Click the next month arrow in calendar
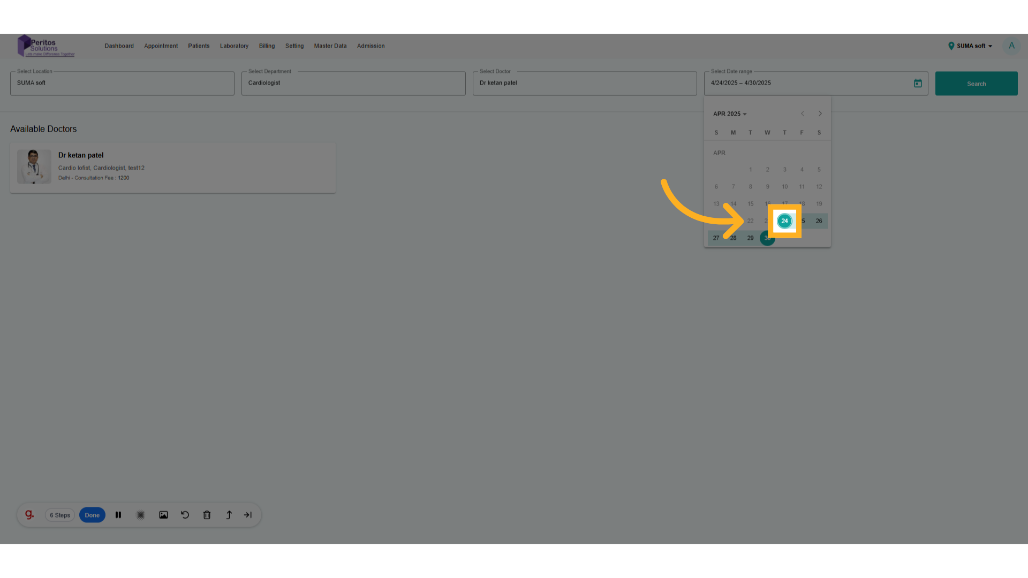 (x=820, y=113)
